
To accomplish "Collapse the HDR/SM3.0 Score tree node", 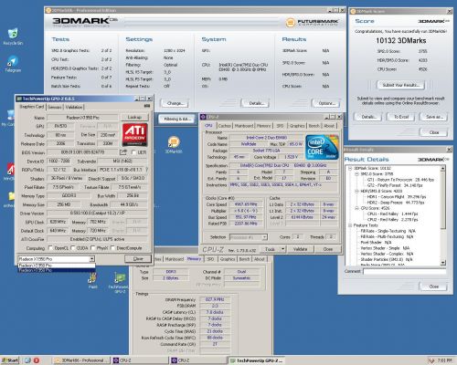I will click(356, 191).
